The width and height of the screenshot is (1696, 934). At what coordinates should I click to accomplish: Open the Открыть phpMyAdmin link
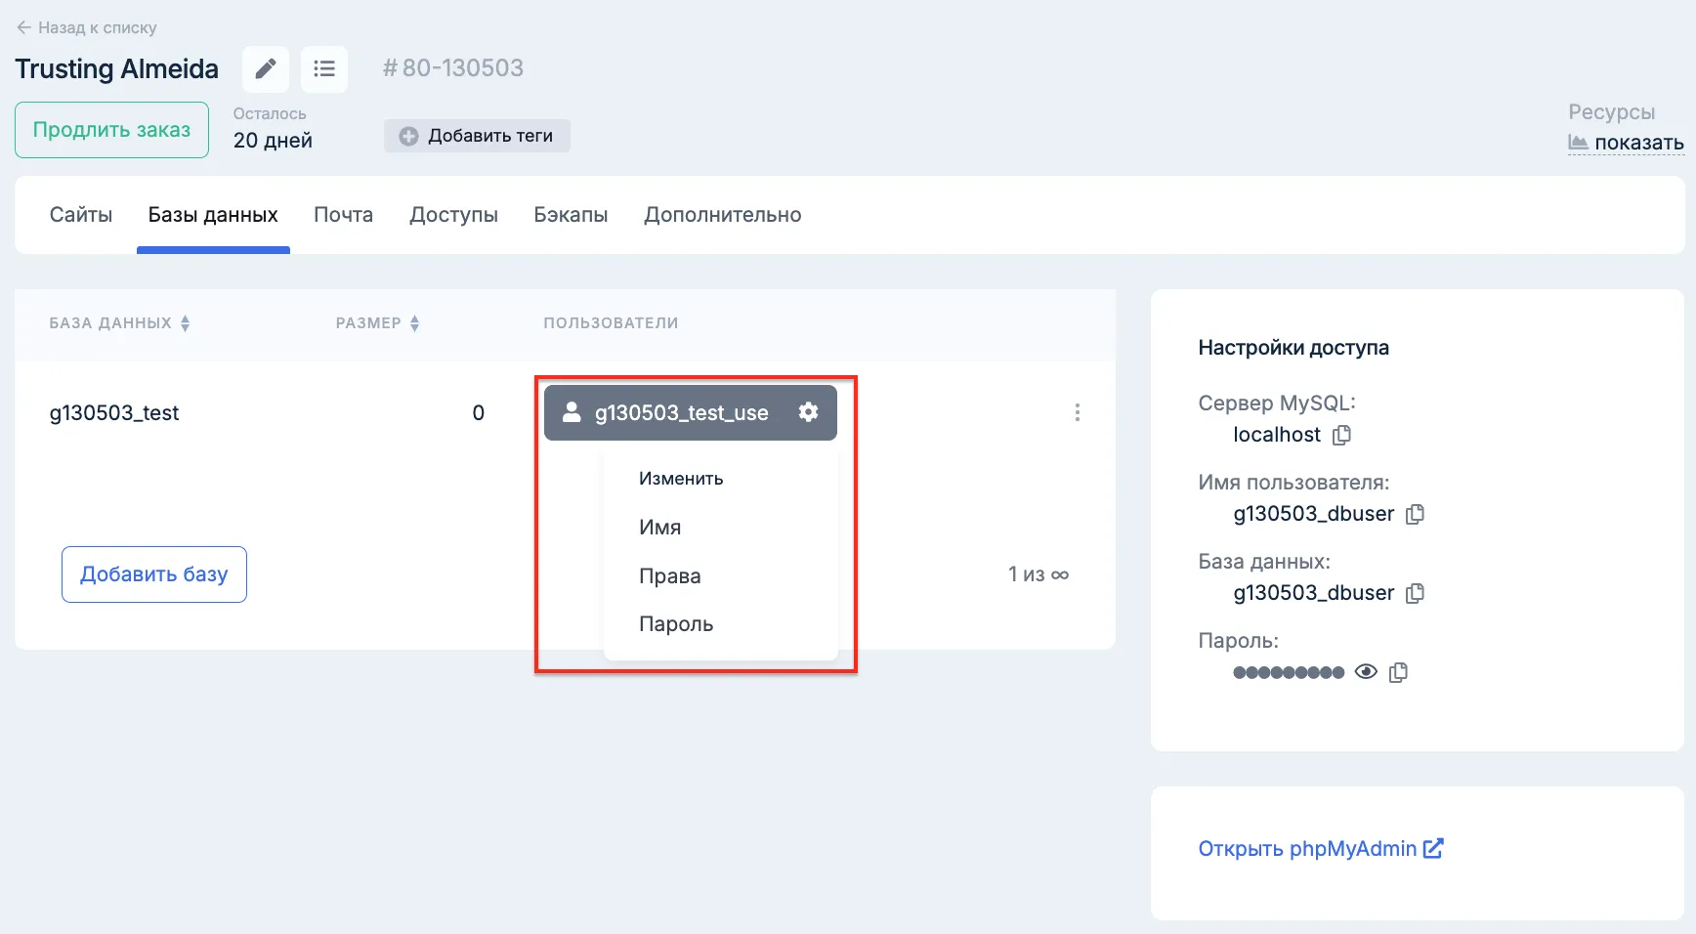1321,848
